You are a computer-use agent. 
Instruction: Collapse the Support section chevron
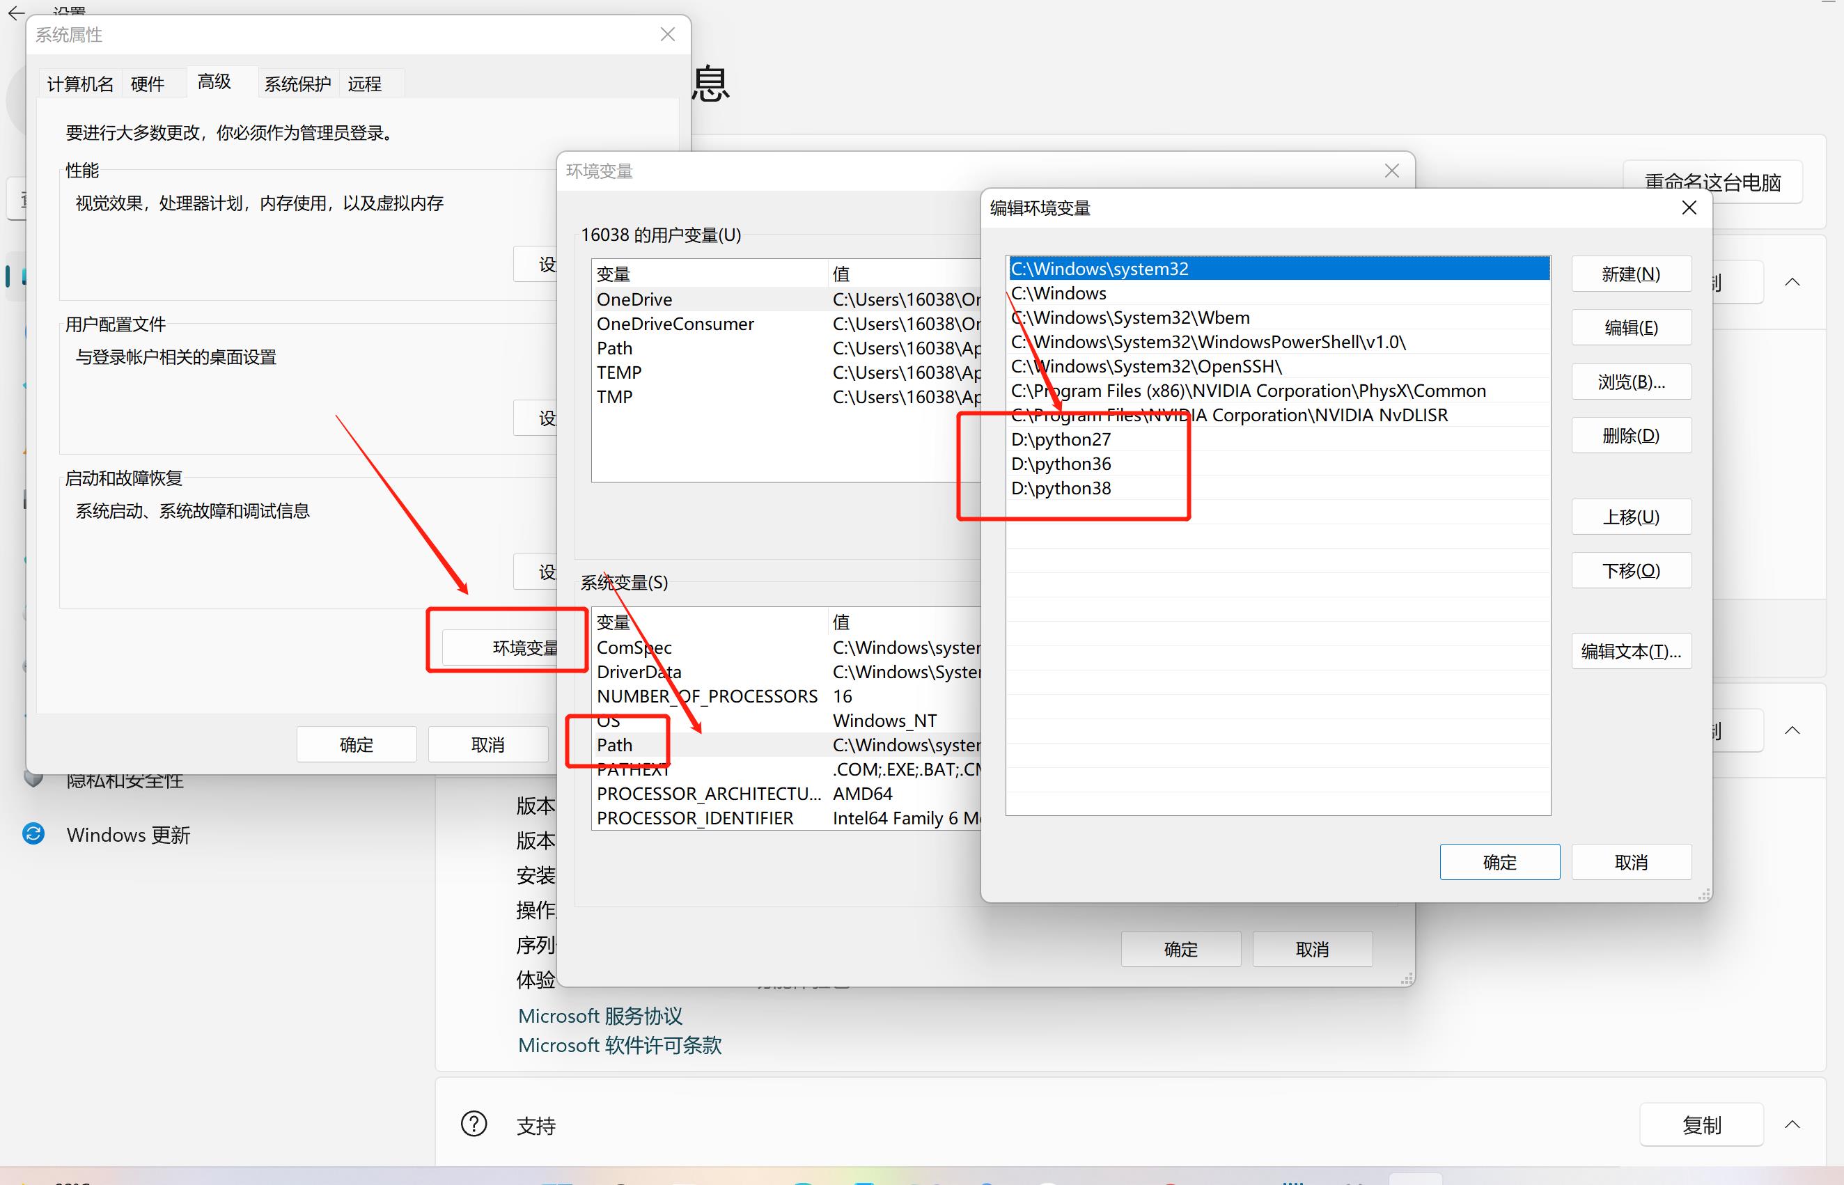tap(1792, 1124)
